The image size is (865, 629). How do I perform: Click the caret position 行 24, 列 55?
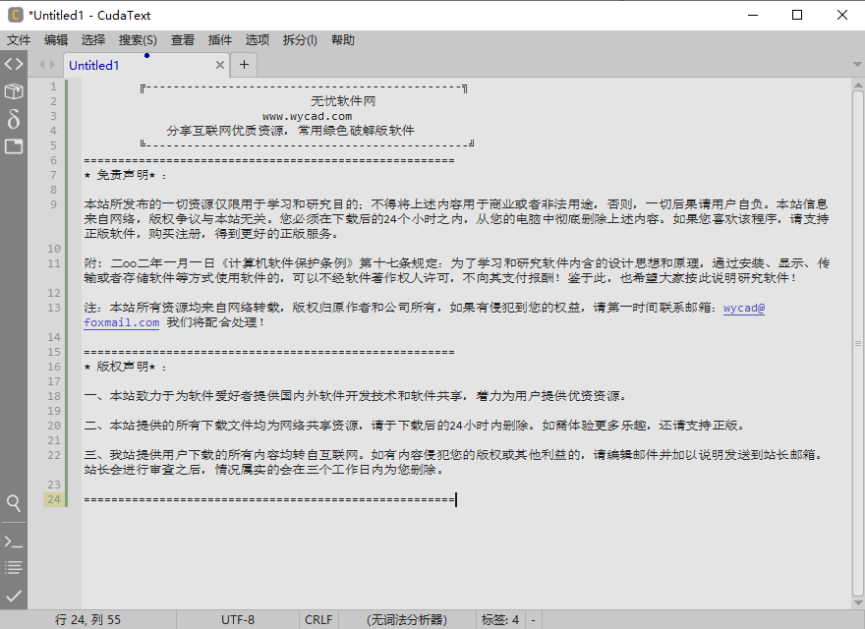point(91,619)
